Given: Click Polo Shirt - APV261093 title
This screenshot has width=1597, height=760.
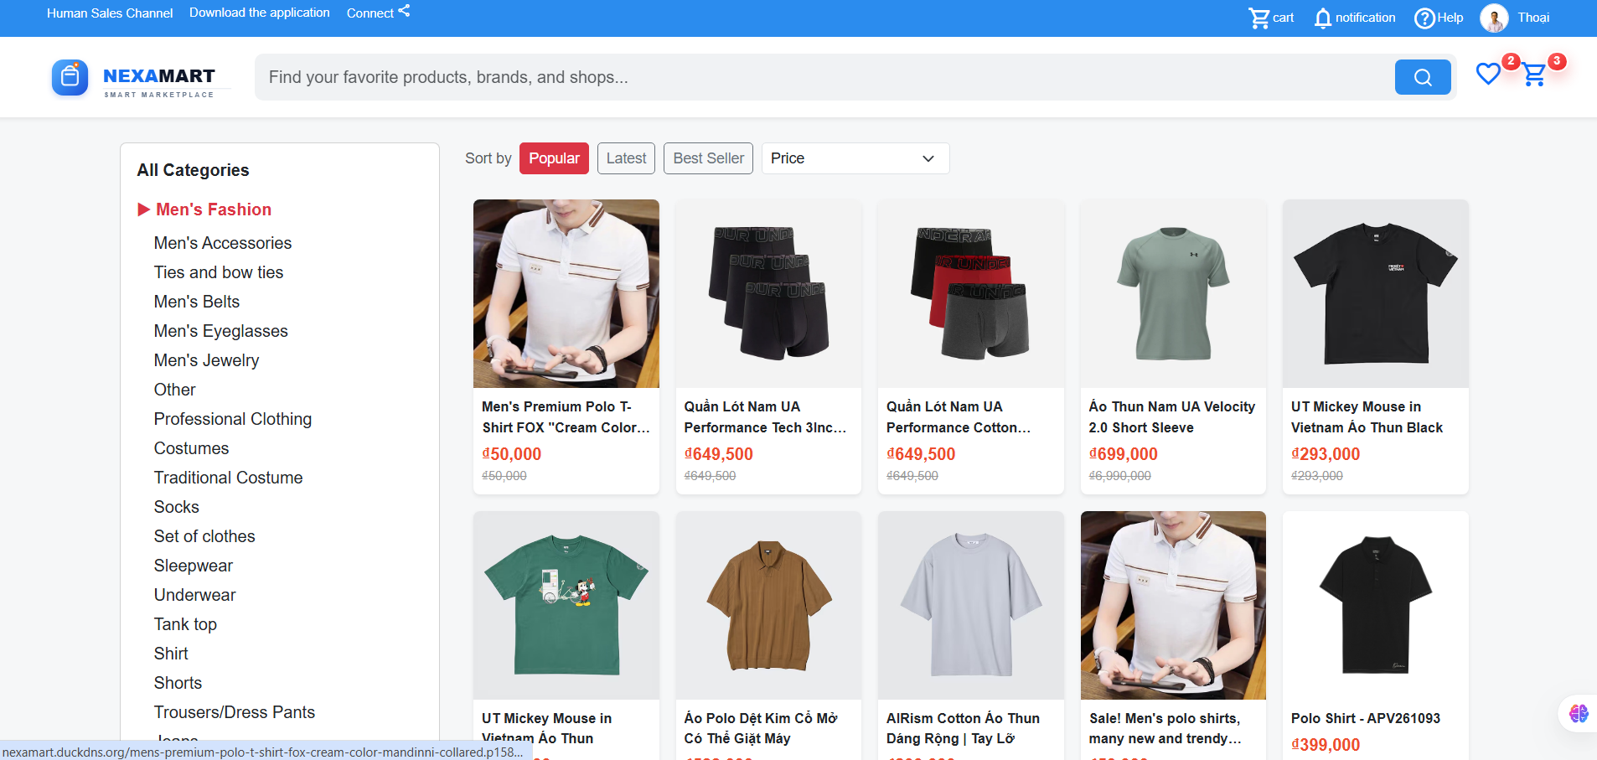Looking at the screenshot, I should 1366,718.
